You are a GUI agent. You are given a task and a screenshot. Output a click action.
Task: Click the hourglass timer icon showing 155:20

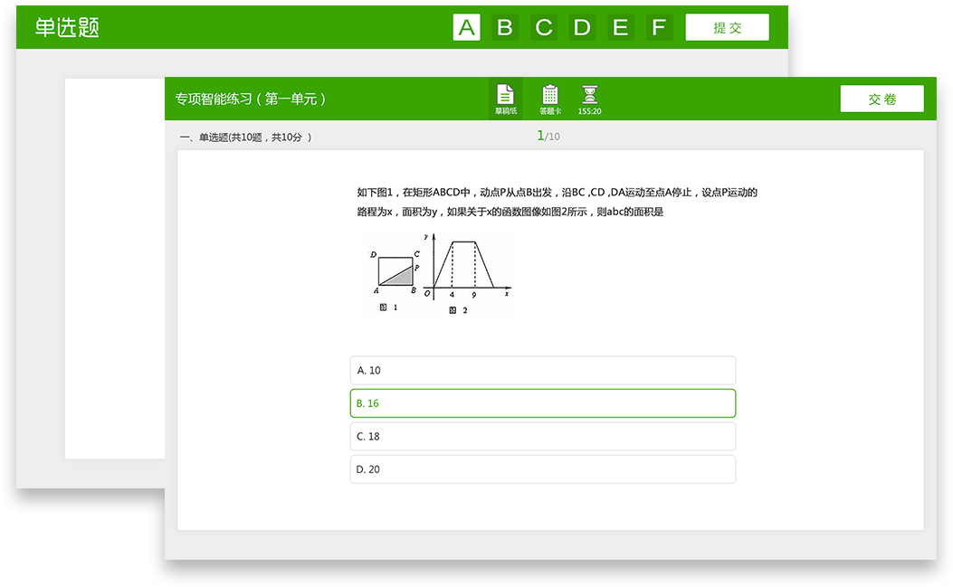click(x=590, y=99)
